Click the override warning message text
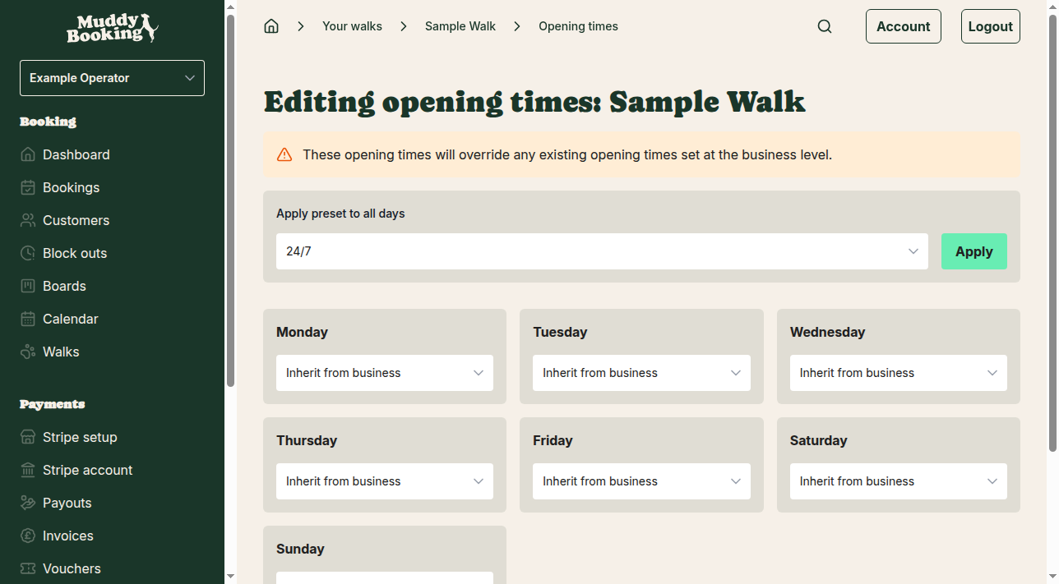This screenshot has width=1059, height=584. point(567,154)
